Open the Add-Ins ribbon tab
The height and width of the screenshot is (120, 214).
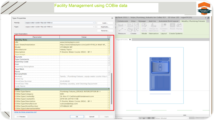click(x=152, y=21)
